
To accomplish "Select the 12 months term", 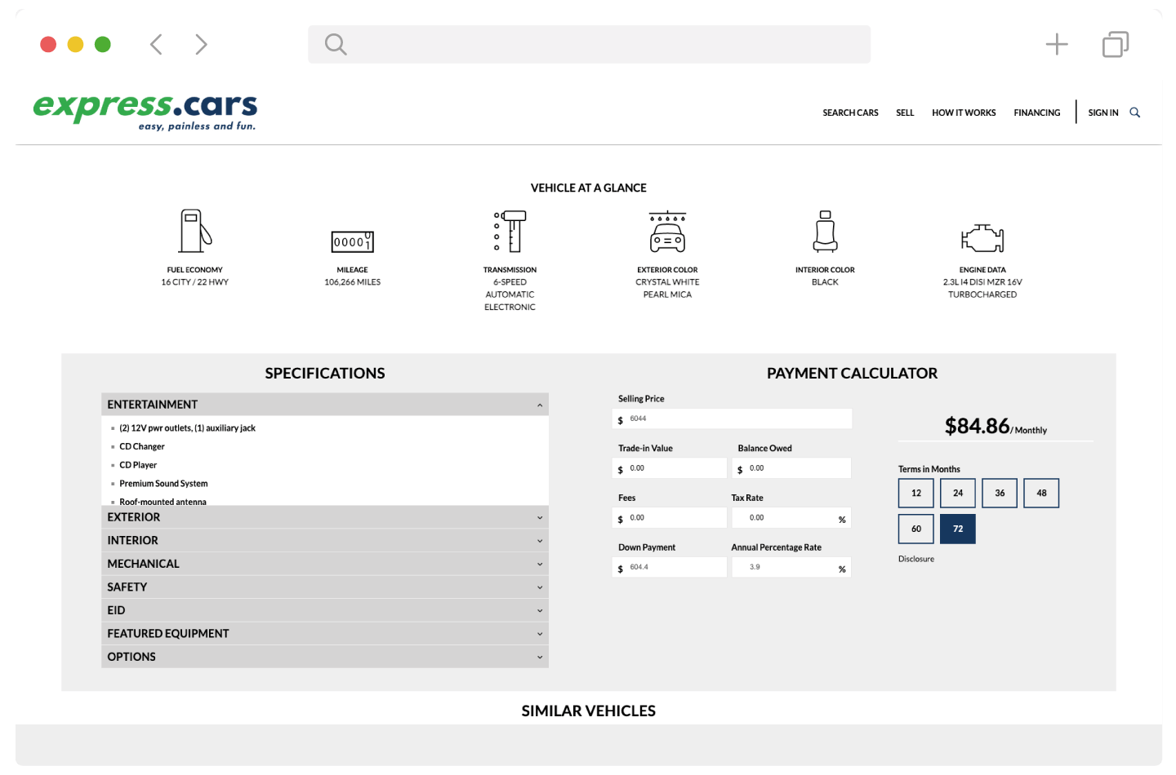I will coord(916,493).
